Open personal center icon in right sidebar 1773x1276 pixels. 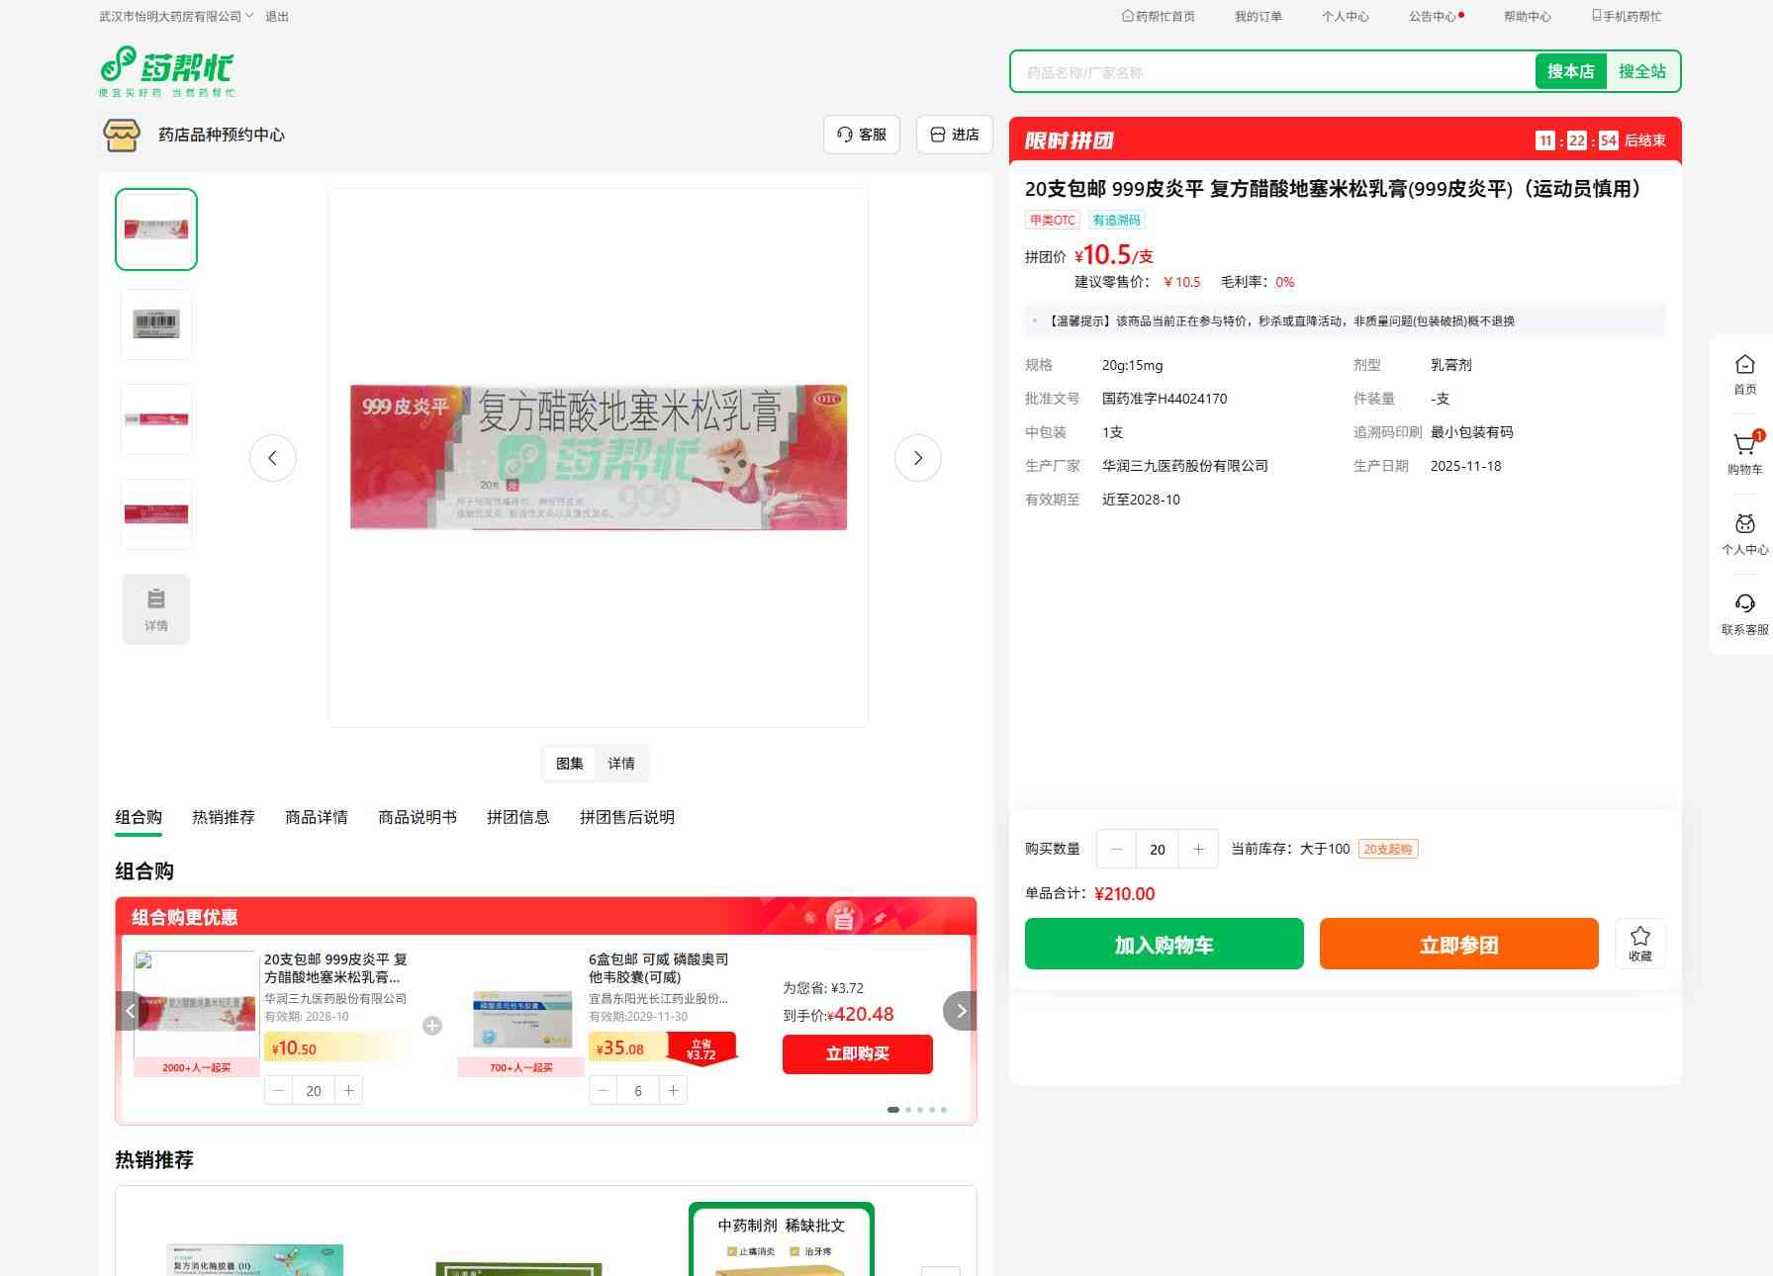point(1744,526)
